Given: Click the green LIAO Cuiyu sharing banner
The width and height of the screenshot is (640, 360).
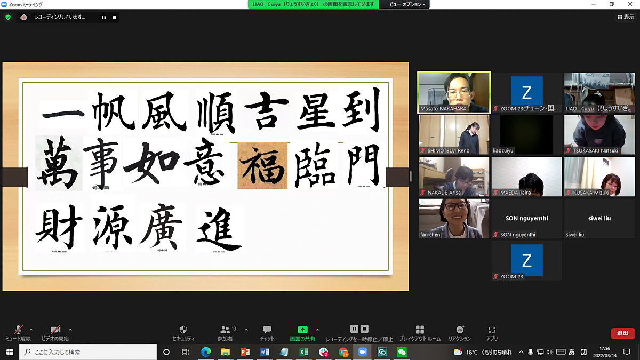Looking at the screenshot, I should 313,4.
